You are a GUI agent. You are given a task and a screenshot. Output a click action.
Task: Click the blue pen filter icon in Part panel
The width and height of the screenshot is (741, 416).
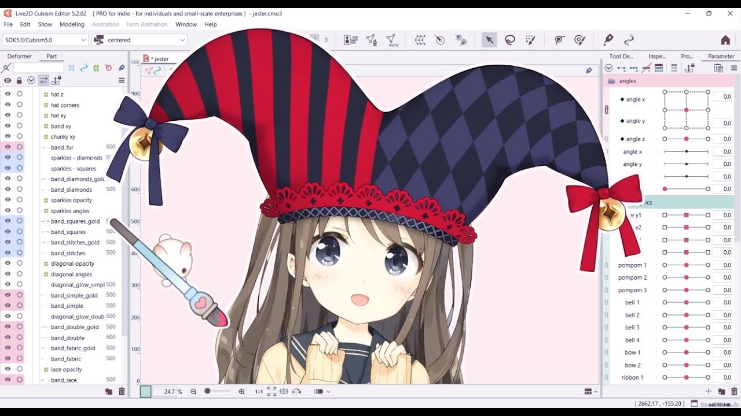[x=122, y=68]
